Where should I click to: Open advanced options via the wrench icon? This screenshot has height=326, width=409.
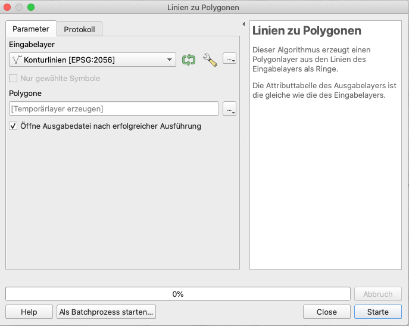coord(210,60)
